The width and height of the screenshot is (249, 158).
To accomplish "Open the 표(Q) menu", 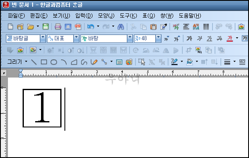I will pyautogui.click(x=149, y=16).
